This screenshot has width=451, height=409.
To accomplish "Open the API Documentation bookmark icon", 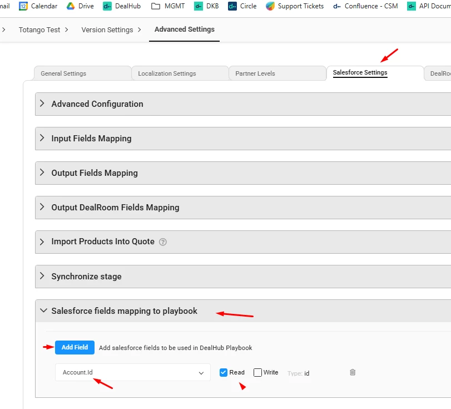I will click(412, 6).
